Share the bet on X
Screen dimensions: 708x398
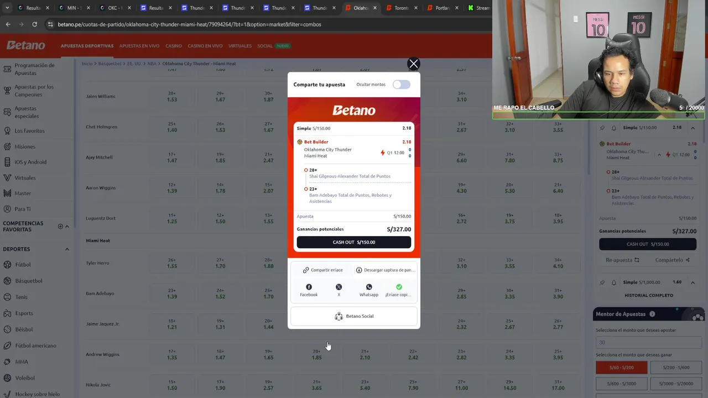click(339, 290)
